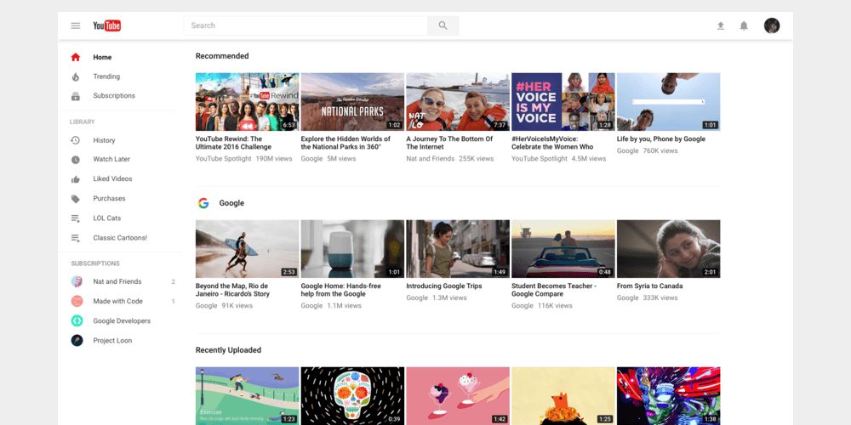Click the Watch Later clock icon
The image size is (851, 425).
click(76, 160)
